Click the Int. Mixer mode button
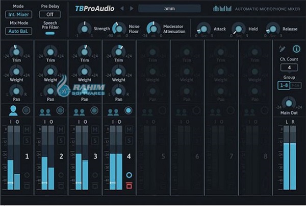306x206 pixels. 18,14
